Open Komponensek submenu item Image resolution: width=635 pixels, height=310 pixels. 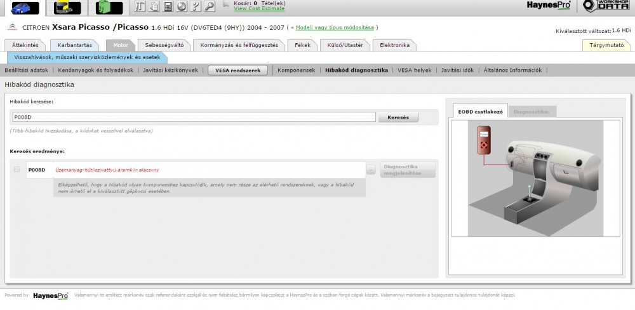(x=297, y=70)
